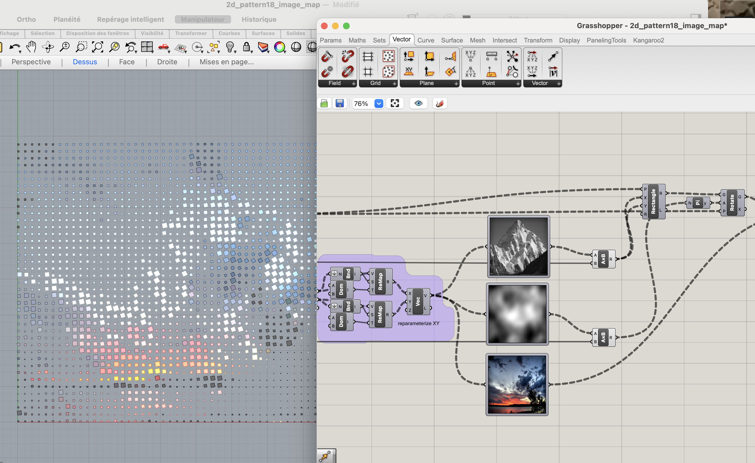Click Mises en page... button
755x463 pixels.
coord(226,62)
